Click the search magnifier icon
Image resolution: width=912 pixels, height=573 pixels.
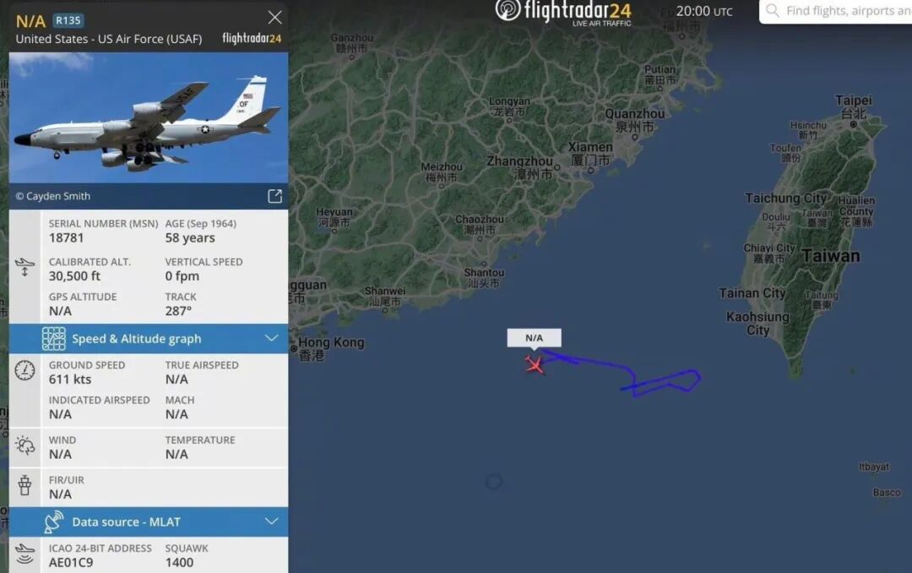click(772, 10)
